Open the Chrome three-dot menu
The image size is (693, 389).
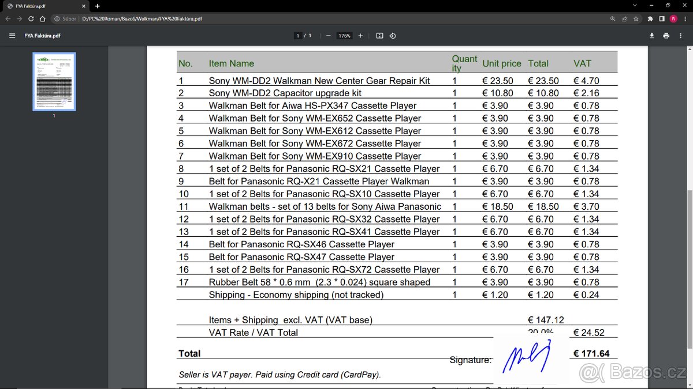(684, 18)
